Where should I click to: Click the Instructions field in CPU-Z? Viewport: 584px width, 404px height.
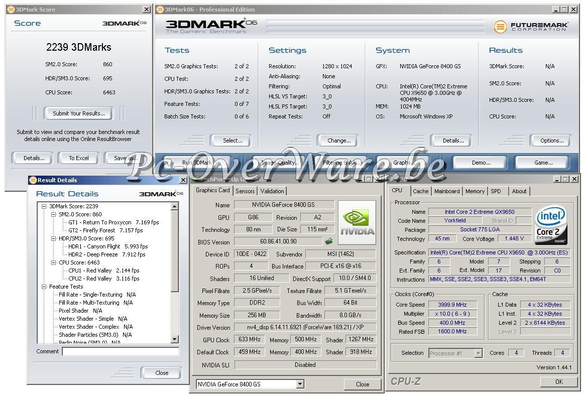point(499,279)
